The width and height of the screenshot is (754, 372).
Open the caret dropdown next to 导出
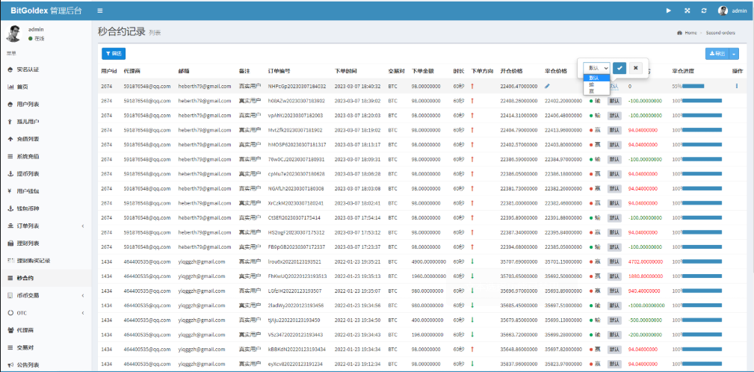click(734, 54)
